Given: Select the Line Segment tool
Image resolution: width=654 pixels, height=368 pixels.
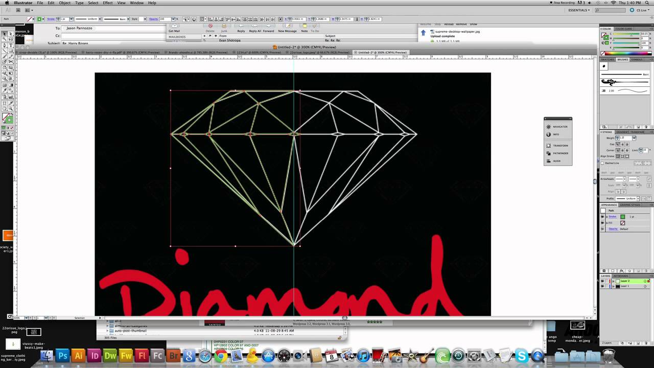Looking at the screenshot, I should [x=5, y=51].
